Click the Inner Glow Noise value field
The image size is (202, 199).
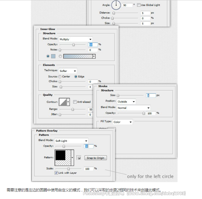[x=93, y=50]
